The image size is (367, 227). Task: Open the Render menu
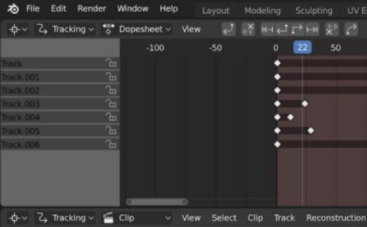92,9
